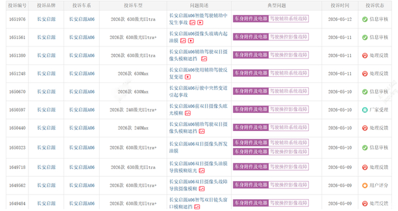This screenshot has width=398, height=211.
Task: Click green check status icon in row 1651561
Action: click(365, 37)
